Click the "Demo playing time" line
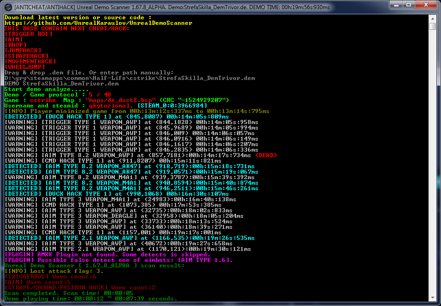 (x=91, y=299)
